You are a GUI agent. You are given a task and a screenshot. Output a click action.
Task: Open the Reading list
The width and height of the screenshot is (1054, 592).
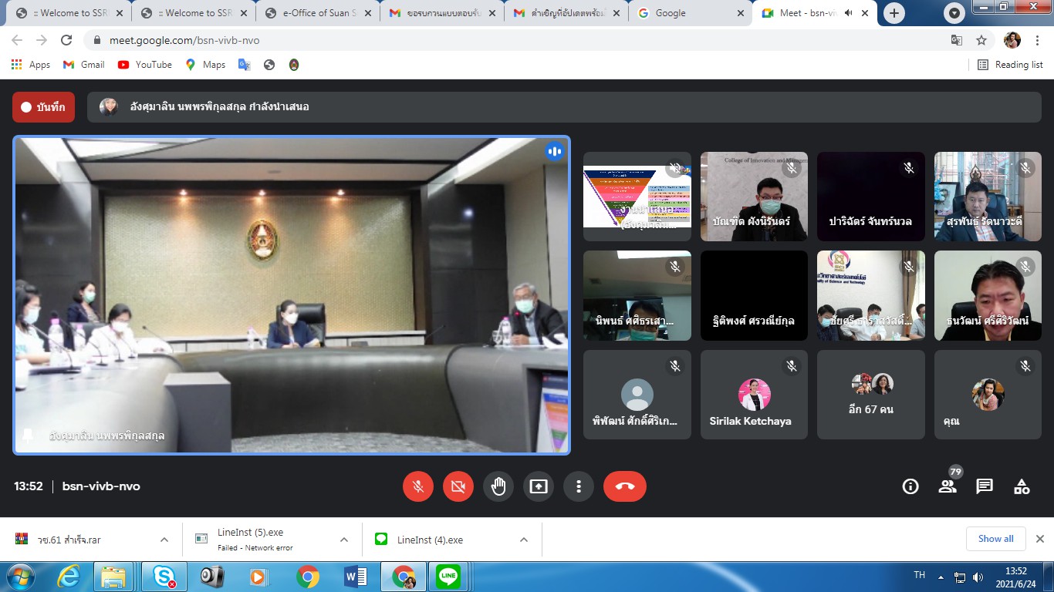pos(1010,65)
